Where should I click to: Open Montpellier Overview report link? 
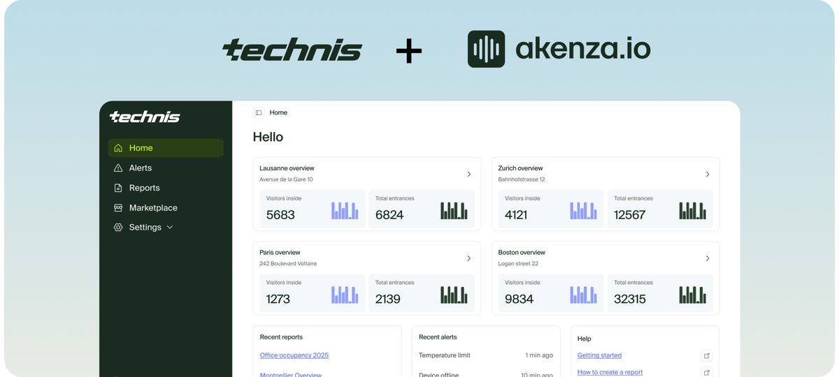[x=291, y=374]
